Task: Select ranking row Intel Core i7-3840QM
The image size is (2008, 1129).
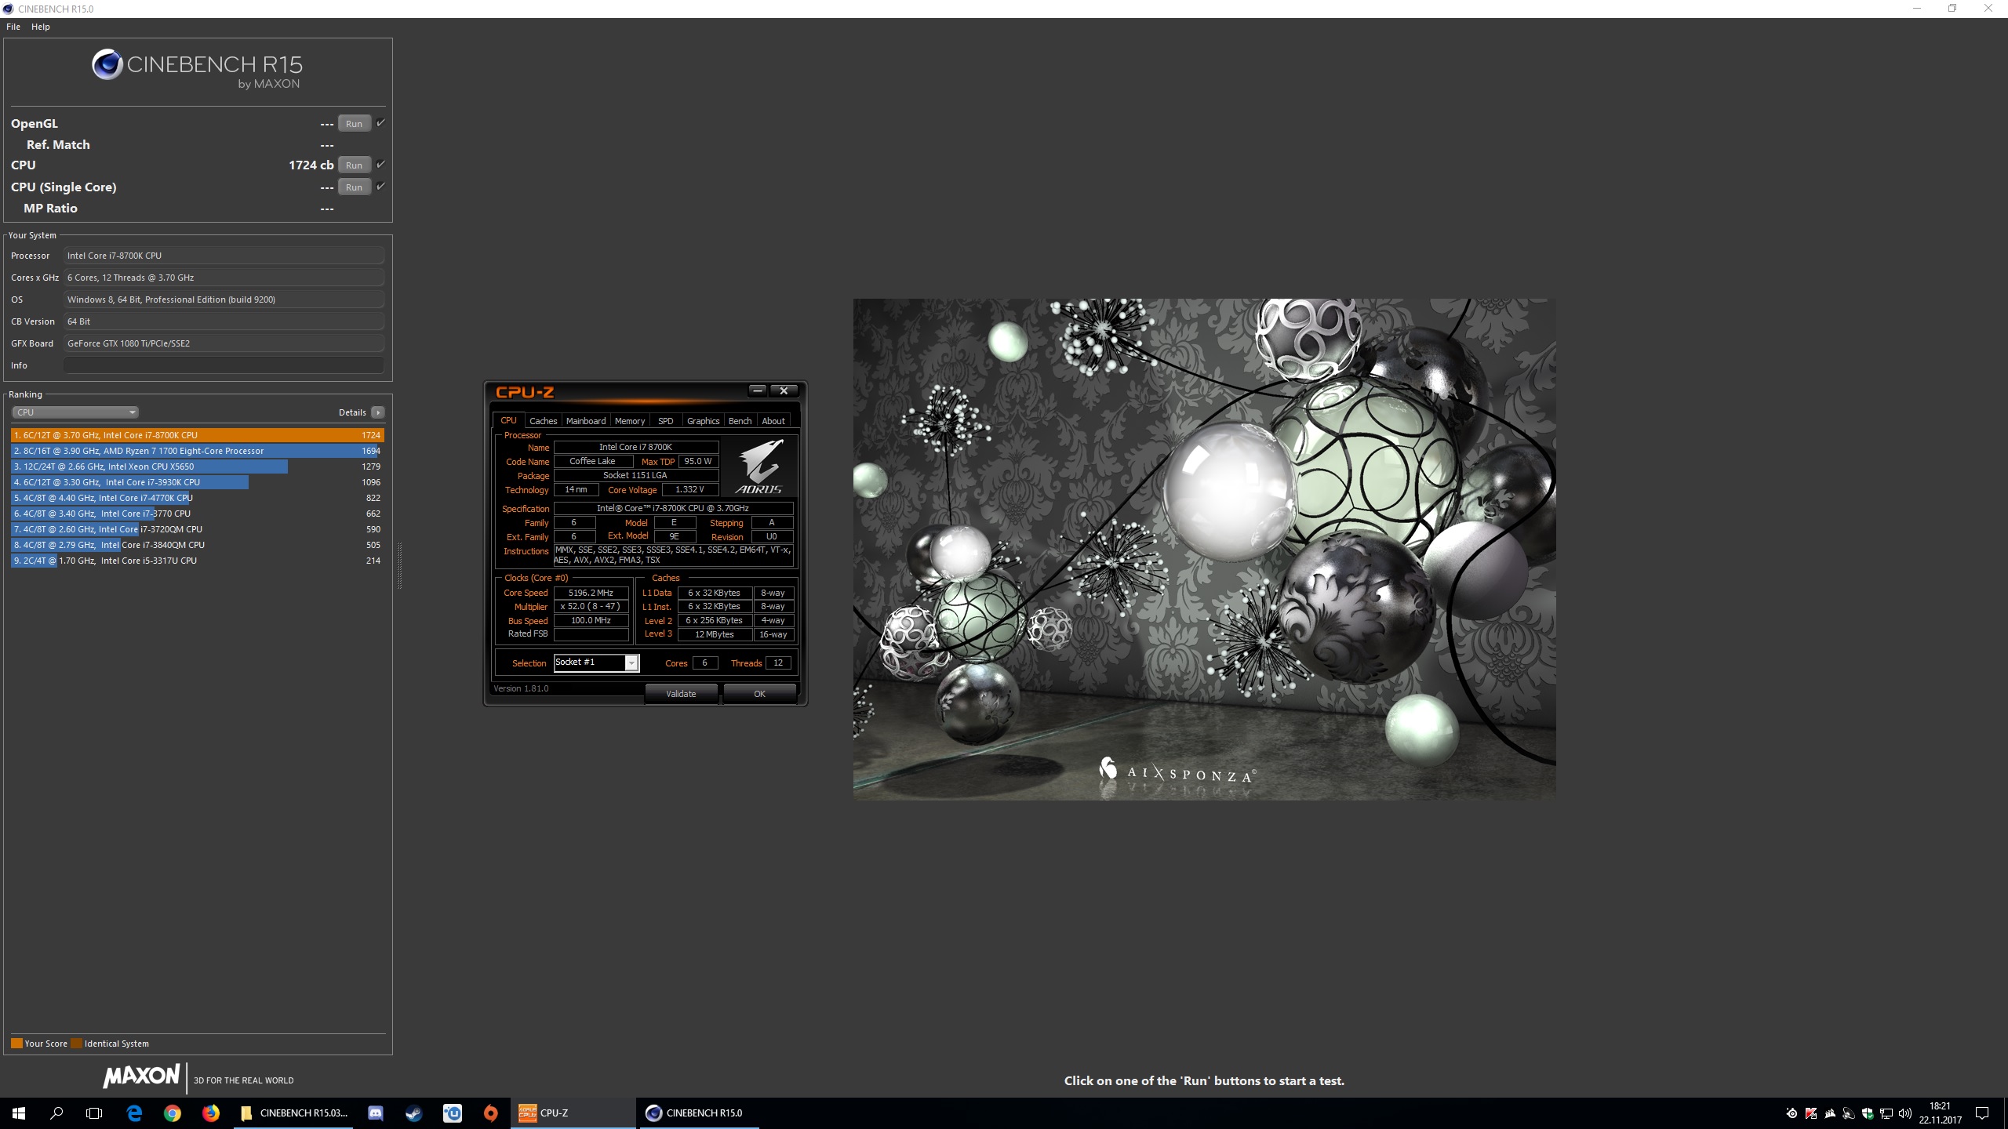Action: (x=198, y=545)
